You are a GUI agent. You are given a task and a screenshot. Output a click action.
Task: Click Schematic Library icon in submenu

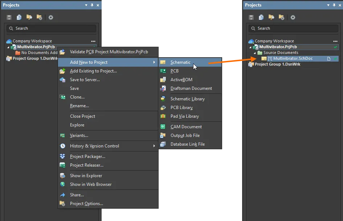[163, 99]
